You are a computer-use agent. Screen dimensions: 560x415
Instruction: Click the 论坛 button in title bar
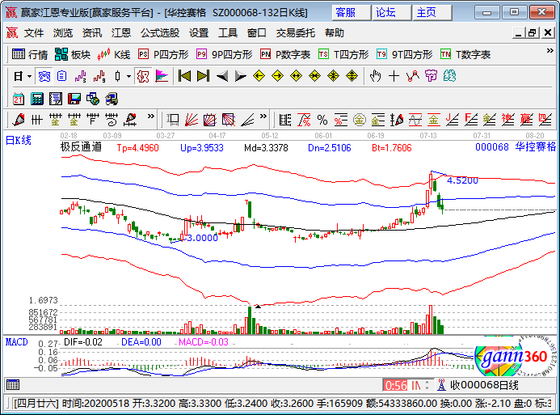(391, 13)
